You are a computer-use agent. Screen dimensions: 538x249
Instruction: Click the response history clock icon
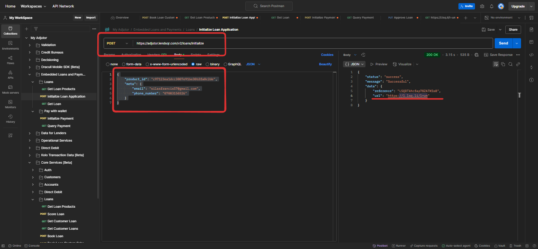click(x=363, y=55)
